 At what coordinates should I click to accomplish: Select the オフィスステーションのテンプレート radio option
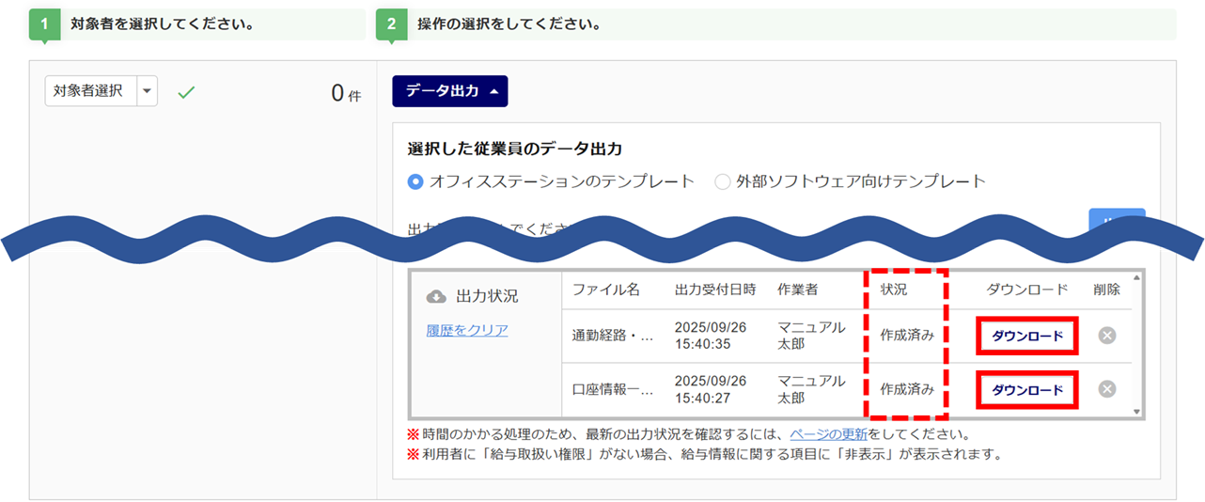coord(415,181)
